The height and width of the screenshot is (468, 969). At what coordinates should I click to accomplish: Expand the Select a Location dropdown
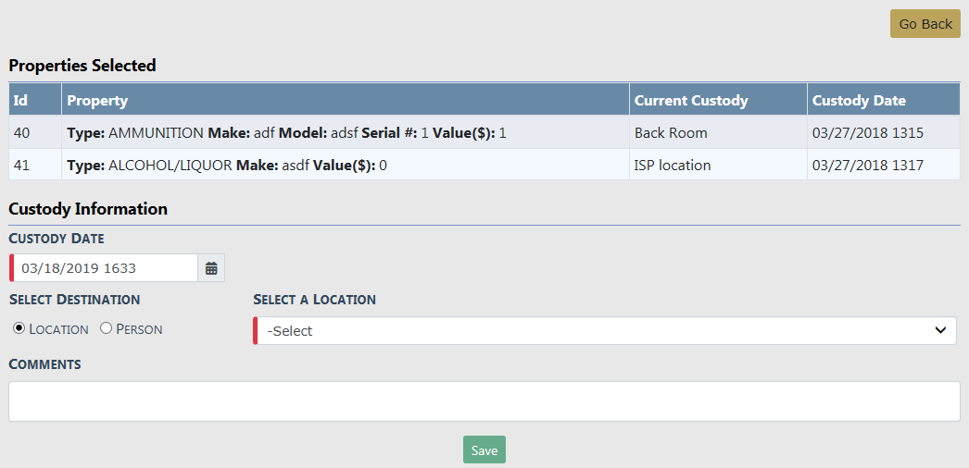(604, 331)
